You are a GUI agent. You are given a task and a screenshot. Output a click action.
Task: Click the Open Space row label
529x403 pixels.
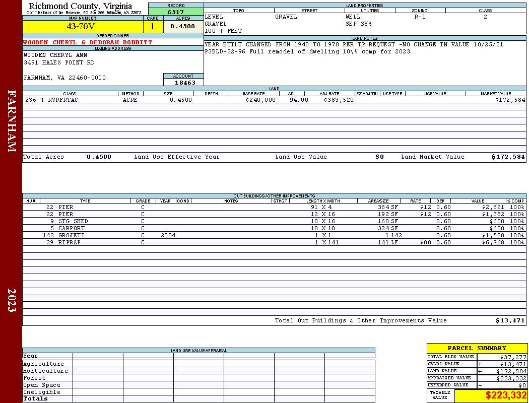coord(41,385)
